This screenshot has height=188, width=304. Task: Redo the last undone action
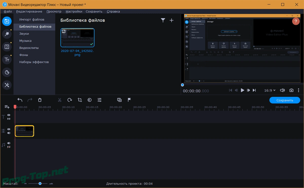coord(30,100)
